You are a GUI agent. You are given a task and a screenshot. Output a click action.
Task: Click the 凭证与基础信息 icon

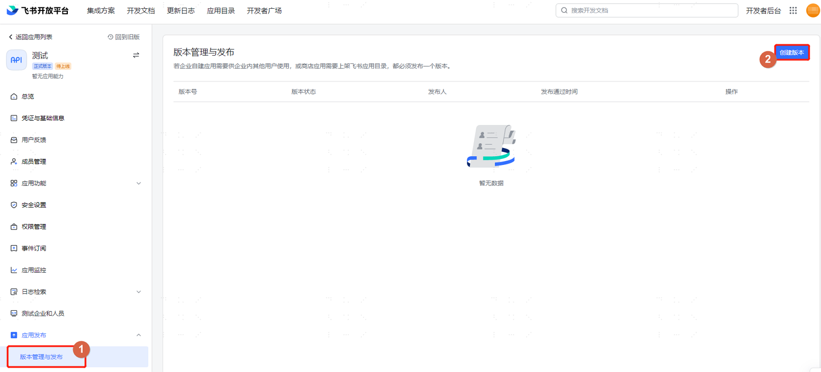(14, 118)
